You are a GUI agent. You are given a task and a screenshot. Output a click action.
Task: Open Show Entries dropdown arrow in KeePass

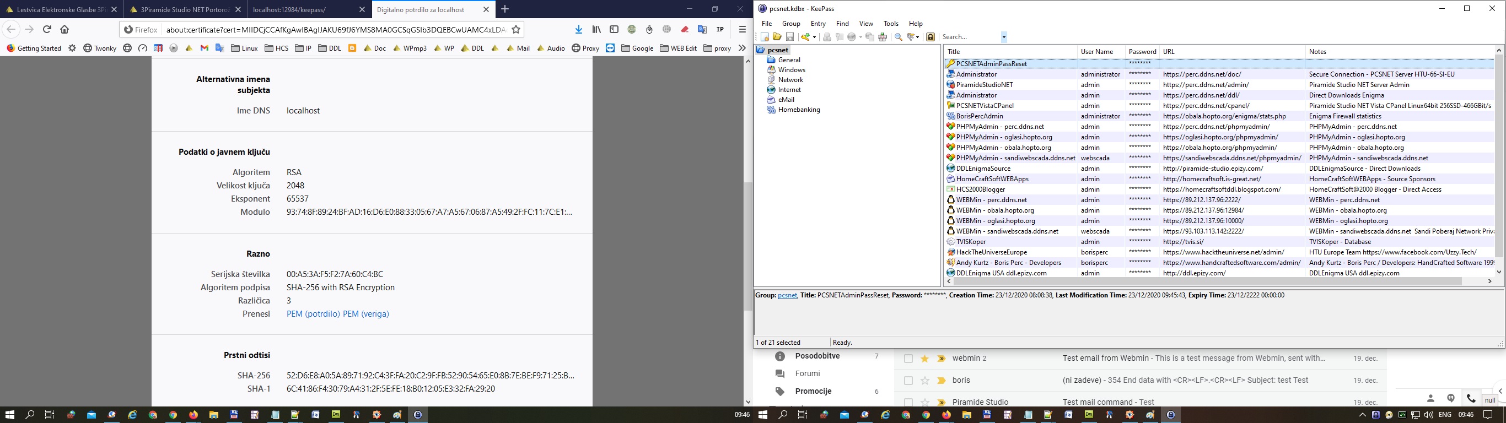click(918, 37)
